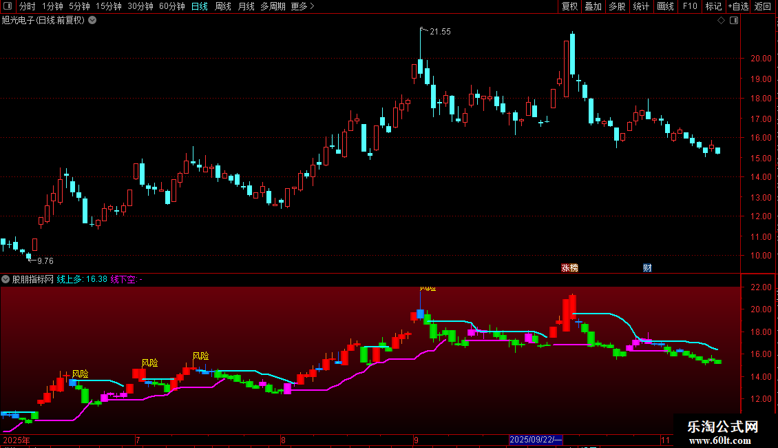Select the 5分钟 period

[x=79, y=6]
